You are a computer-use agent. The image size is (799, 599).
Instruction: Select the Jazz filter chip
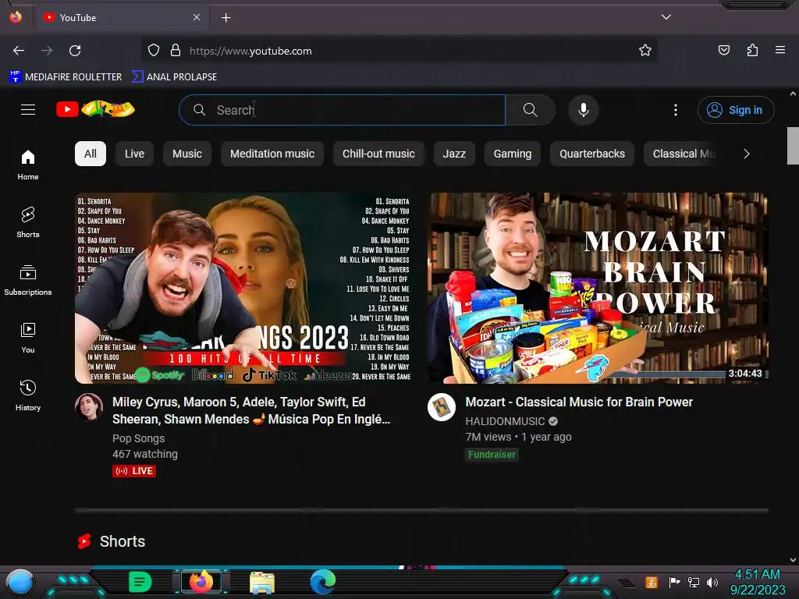pos(454,154)
